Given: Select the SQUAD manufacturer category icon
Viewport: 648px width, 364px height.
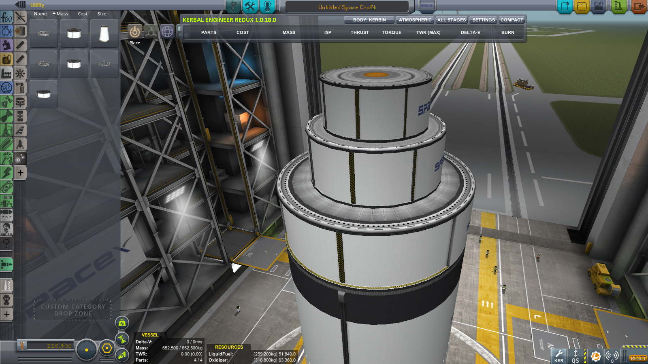Looking at the screenshot, I should [x=6, y=229].
